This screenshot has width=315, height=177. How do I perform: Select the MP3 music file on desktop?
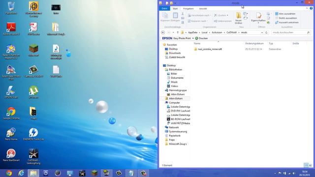[x=56, y=52]
